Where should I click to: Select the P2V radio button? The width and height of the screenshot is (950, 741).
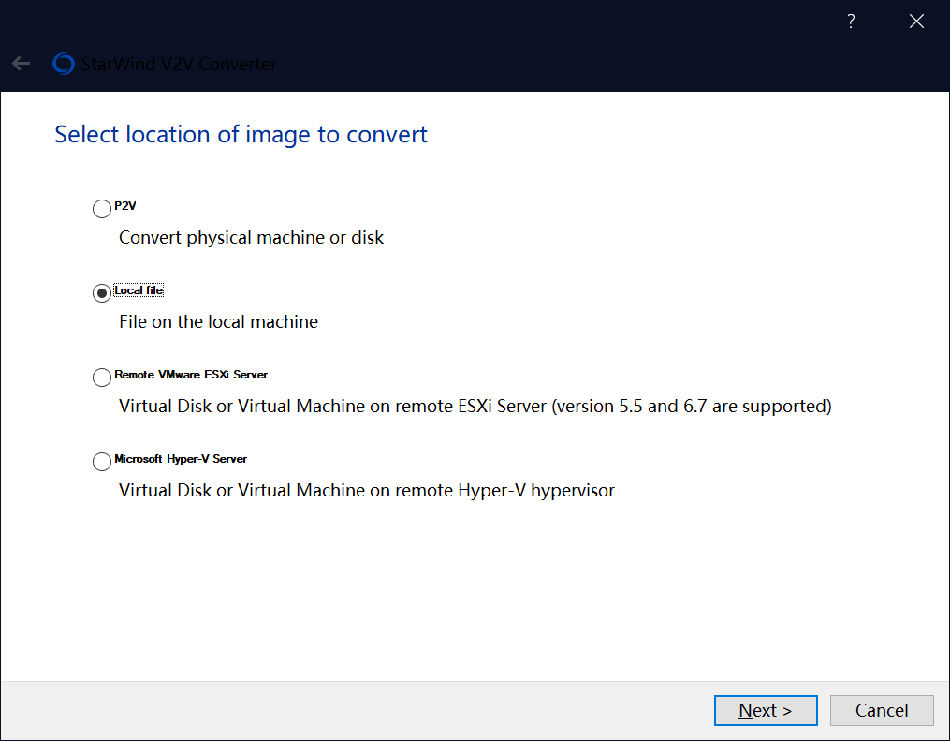[102, 209]
